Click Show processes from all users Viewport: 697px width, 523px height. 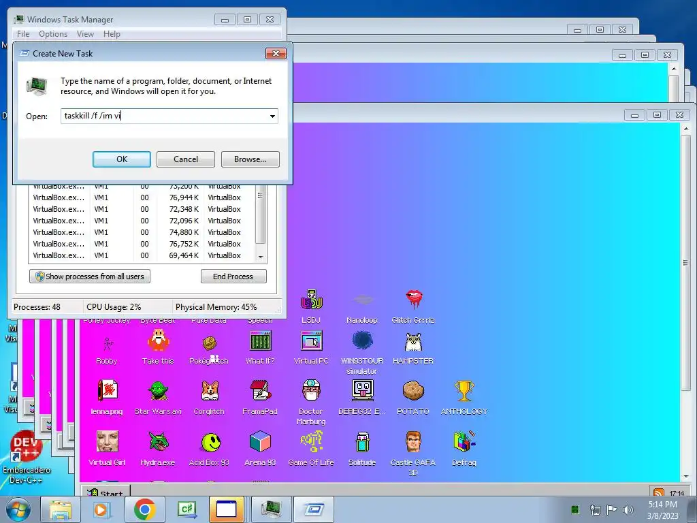click(x=90, y=276)
